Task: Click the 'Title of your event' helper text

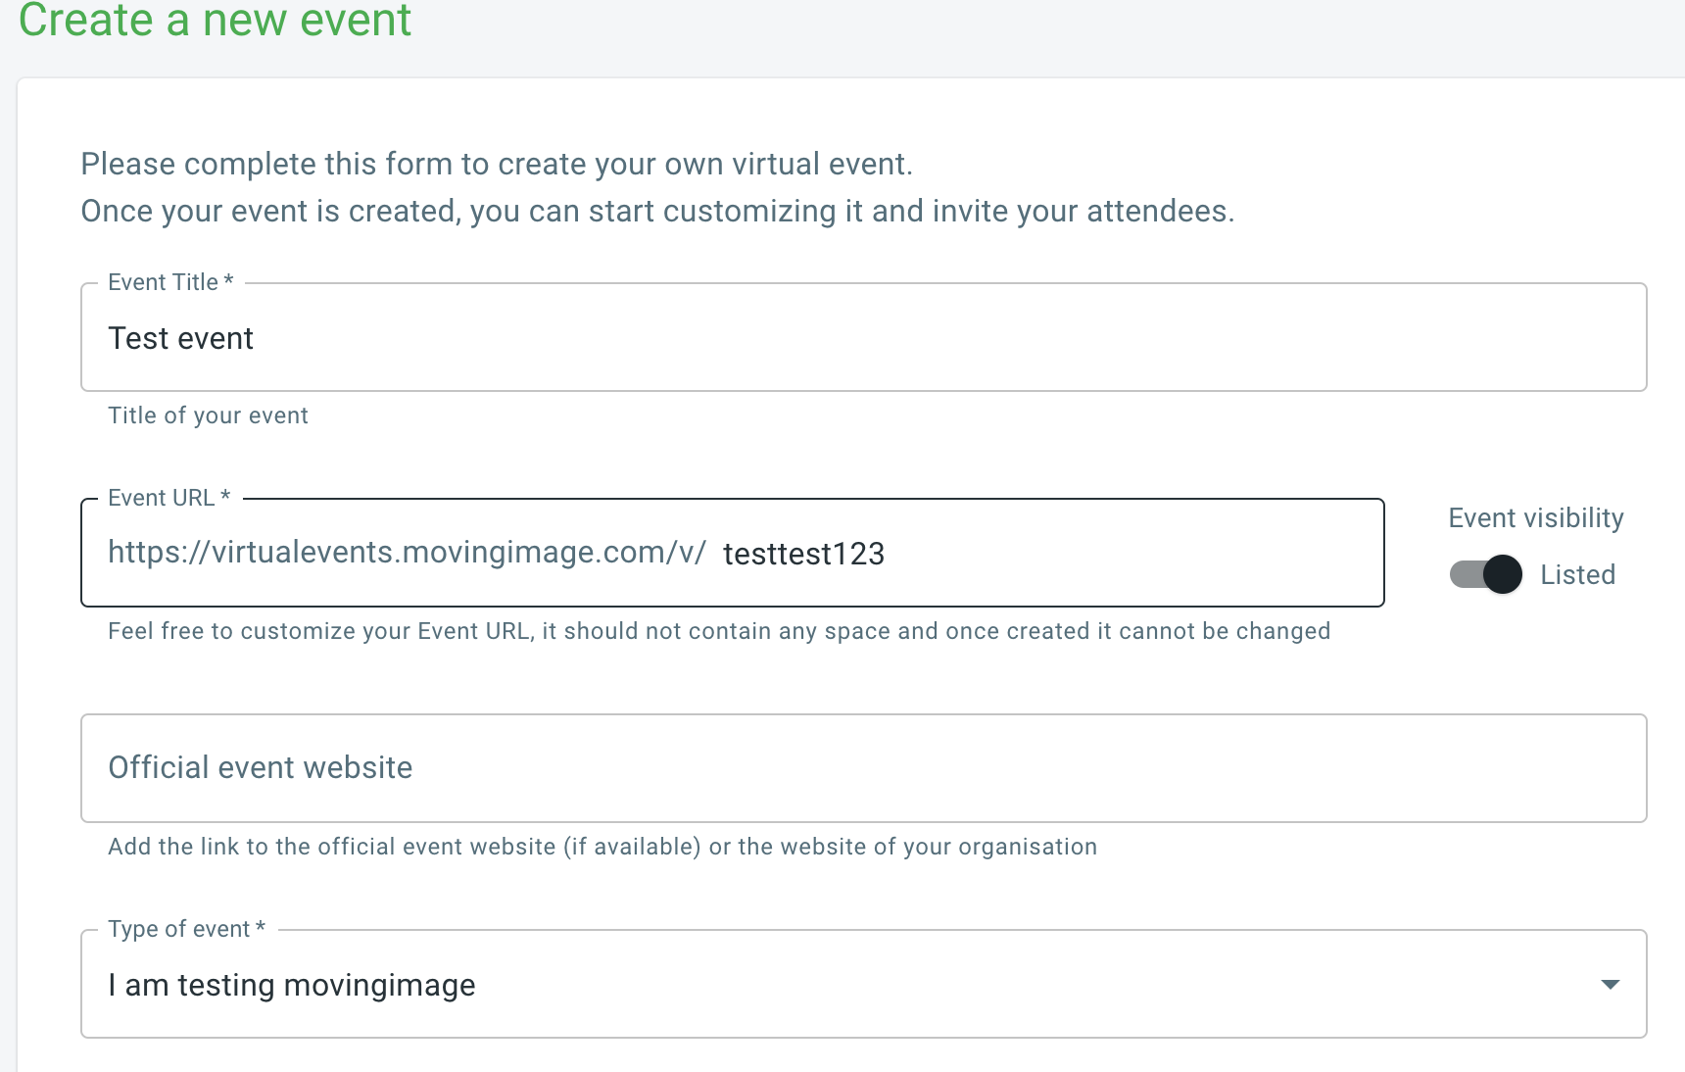Action: point(208,415)
